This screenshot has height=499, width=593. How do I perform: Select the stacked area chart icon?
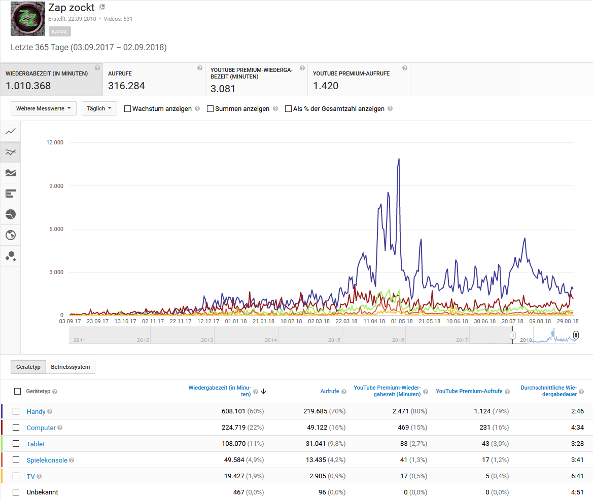point(11,173)
